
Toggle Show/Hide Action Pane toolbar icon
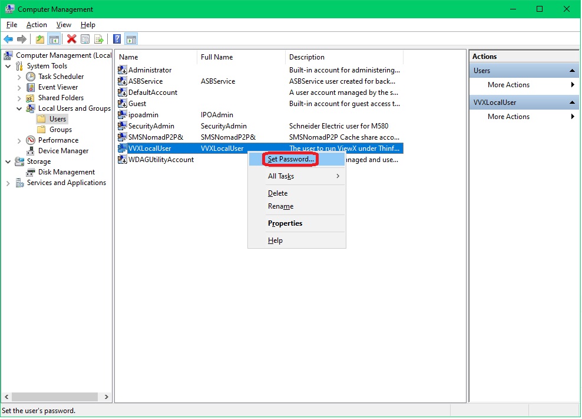click(131, 39)
